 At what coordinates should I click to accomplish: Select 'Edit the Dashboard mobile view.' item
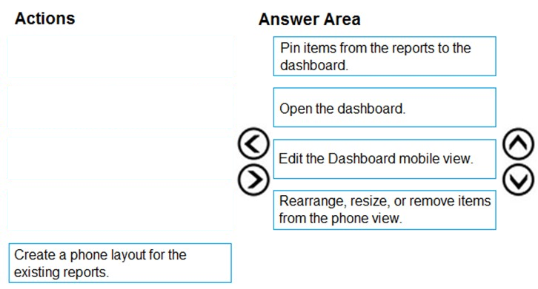pyautogui.click(x=385, y=159)
